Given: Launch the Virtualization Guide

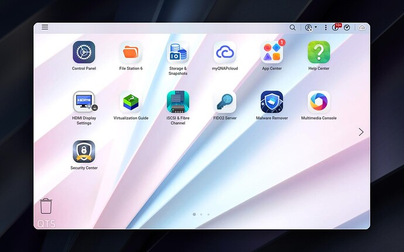Looking at the screenshot, I should [x=131, y=102].
